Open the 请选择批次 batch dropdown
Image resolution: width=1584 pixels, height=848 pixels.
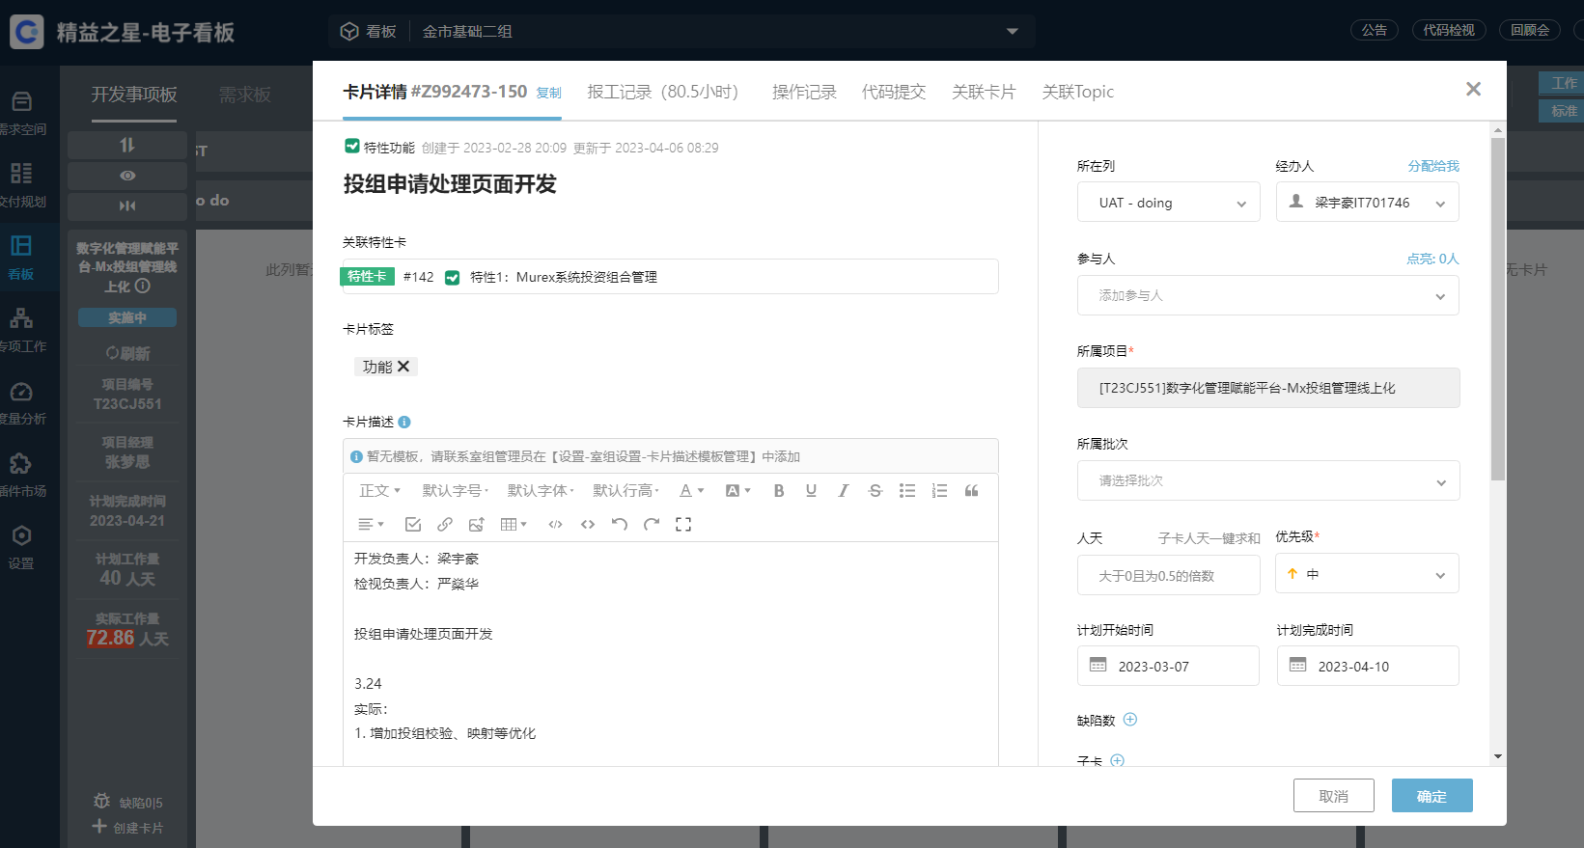1267,480
